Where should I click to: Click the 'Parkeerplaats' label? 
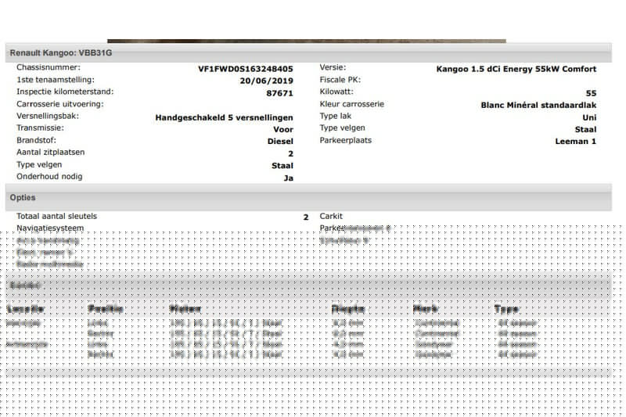click(x=345, y=141)
